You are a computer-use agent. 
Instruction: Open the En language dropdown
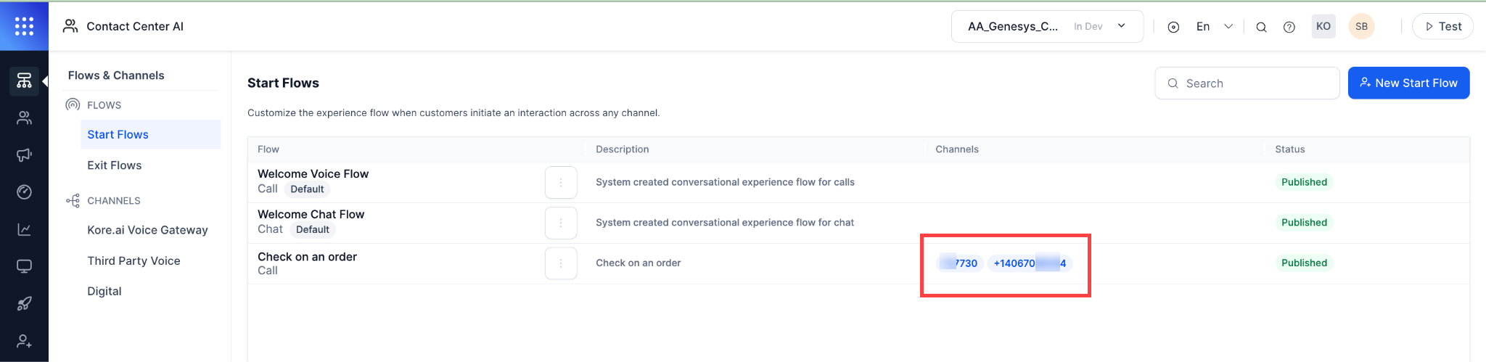pos(1214,26)
